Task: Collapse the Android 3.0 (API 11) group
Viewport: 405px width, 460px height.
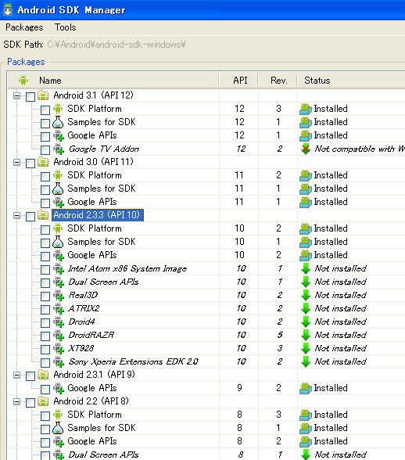Action: pos(17,162)
